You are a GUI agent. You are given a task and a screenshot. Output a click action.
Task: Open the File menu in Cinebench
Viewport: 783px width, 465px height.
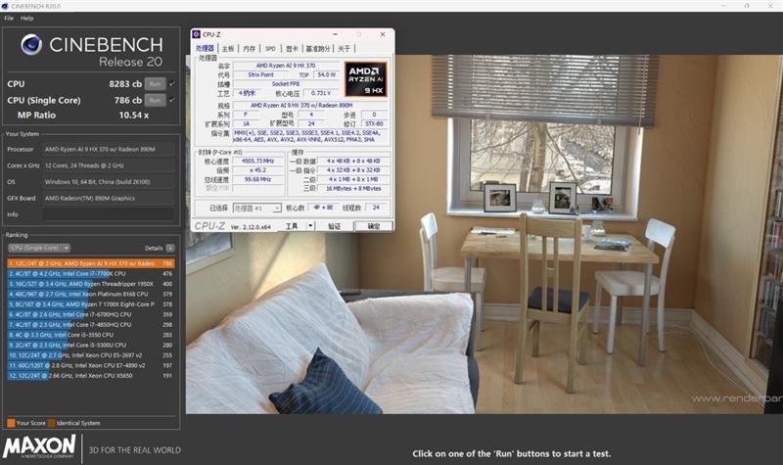(8, 18)
